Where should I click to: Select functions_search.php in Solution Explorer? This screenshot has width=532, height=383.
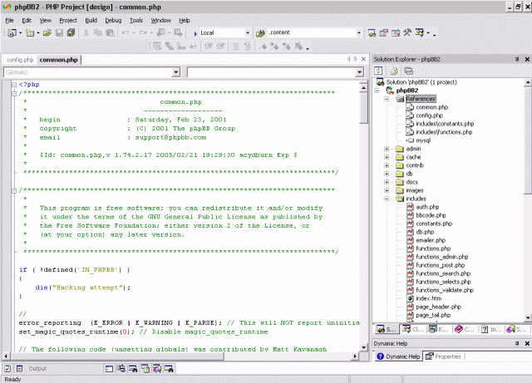click(443, 273)
